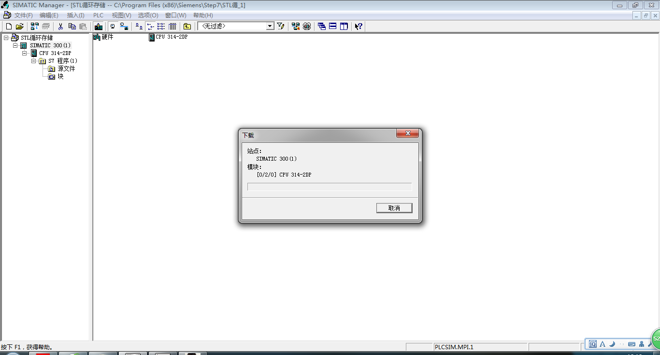The height and width of the screenshot is (355, 660).
Task: Click the person icon in the input method bar
Action: 641,344
